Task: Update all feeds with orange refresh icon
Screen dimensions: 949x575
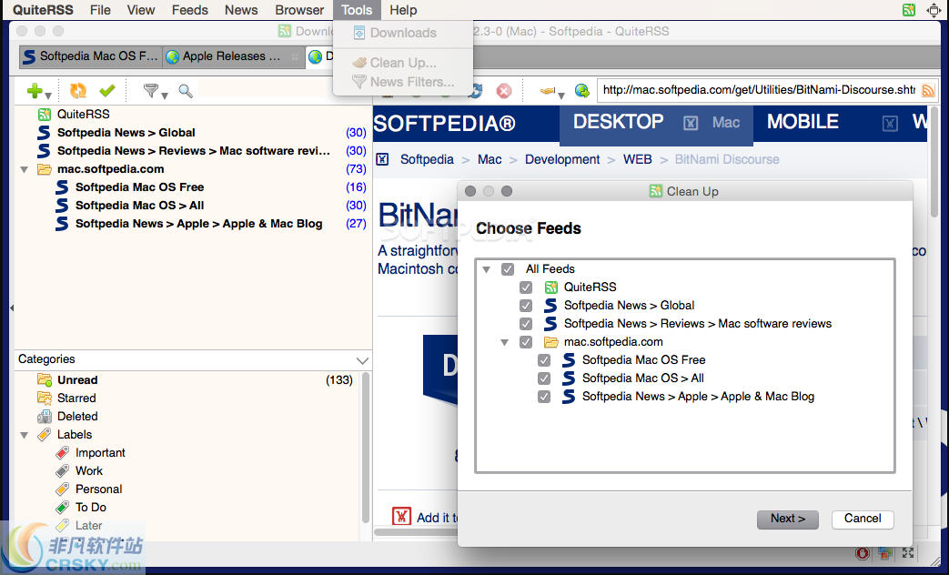Action: coord(78,91)
